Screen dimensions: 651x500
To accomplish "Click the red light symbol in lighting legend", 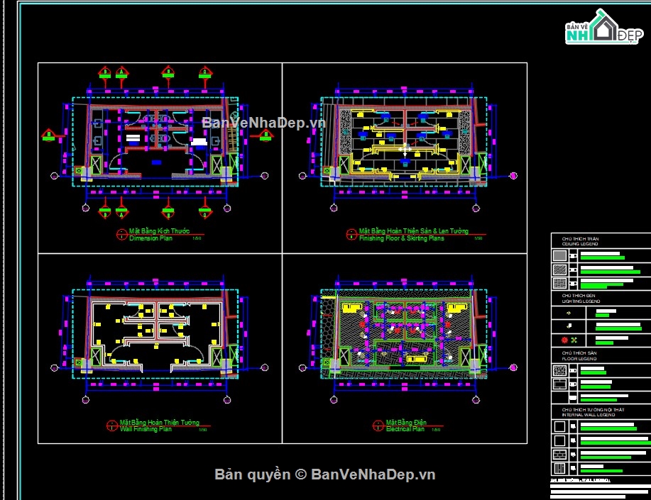I will (563, 341).
